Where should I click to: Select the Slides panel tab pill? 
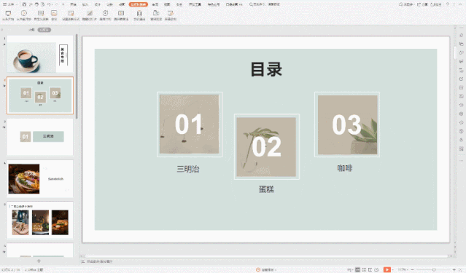pos(44,30)
